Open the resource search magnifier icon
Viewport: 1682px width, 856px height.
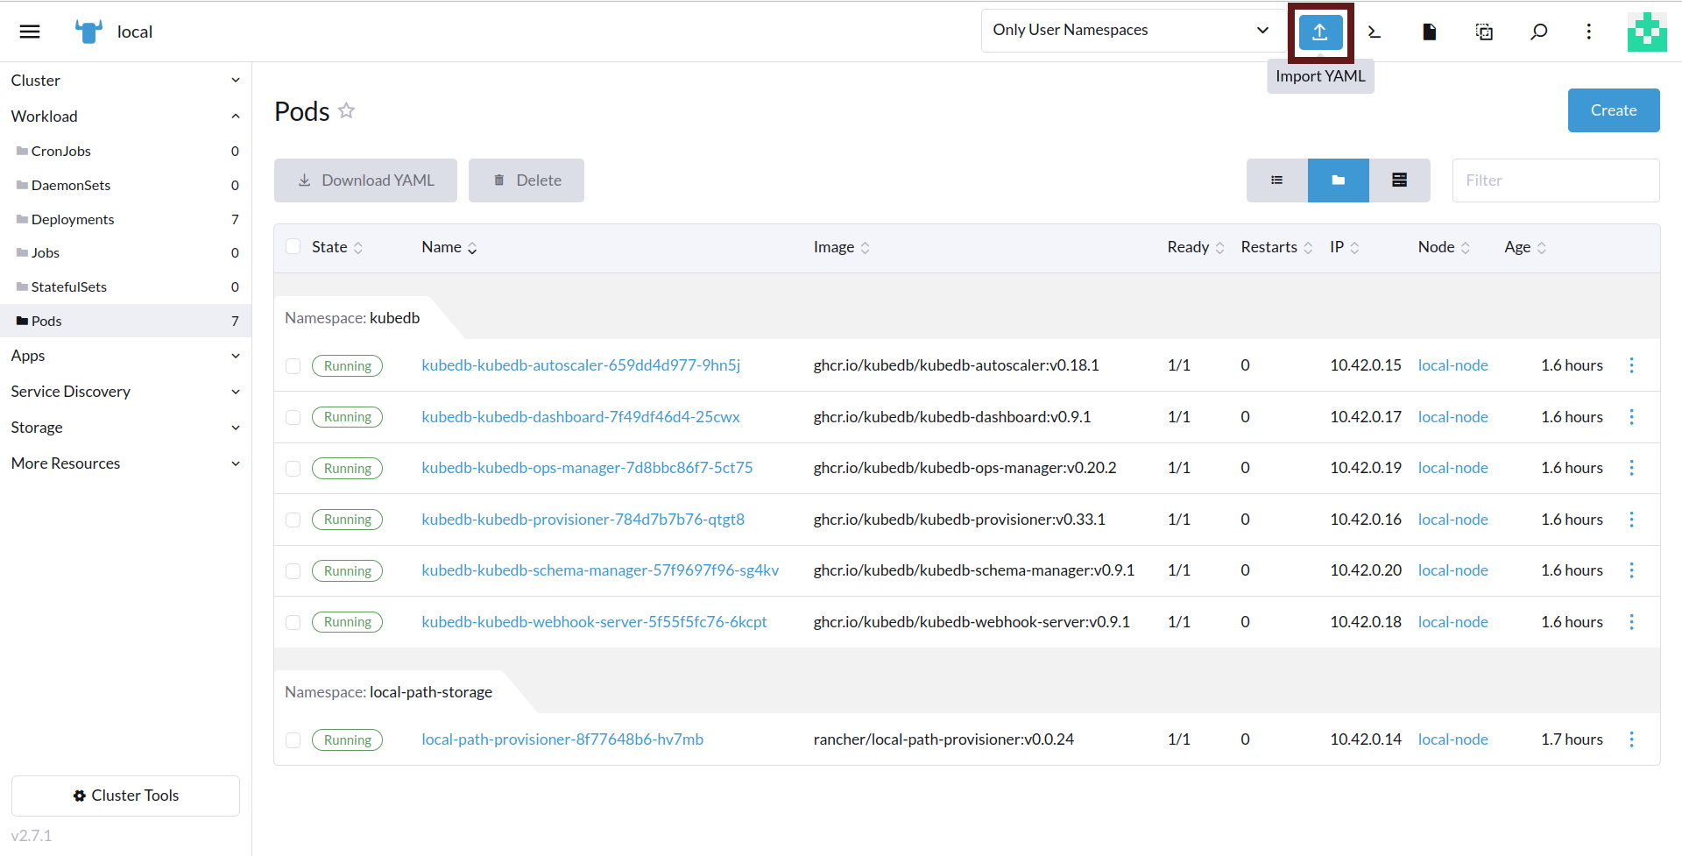pos(1538,32)
